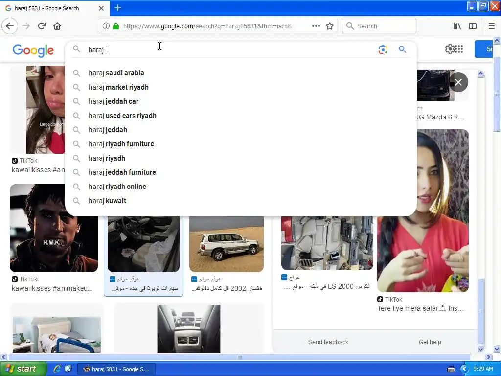Open the browser home page icon
This screenshot has width=501, height=376.
point(57,26)
